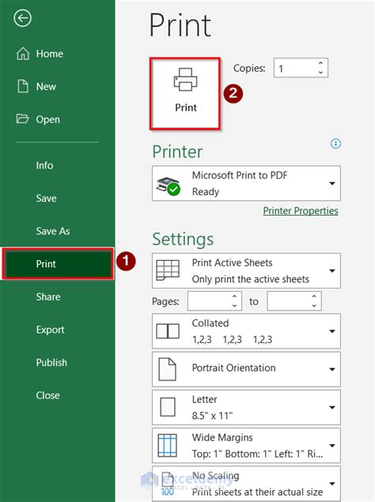375x502 pixels.
Task: Decrease the Pages from value
Action: (x=235, y=305)
